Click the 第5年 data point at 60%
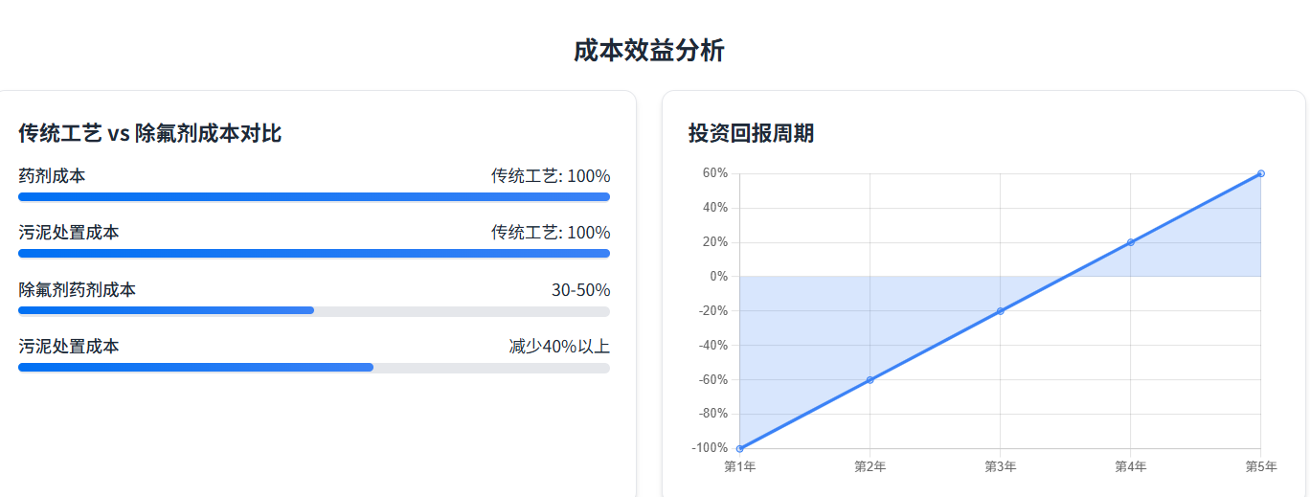 pos(1261,173)
